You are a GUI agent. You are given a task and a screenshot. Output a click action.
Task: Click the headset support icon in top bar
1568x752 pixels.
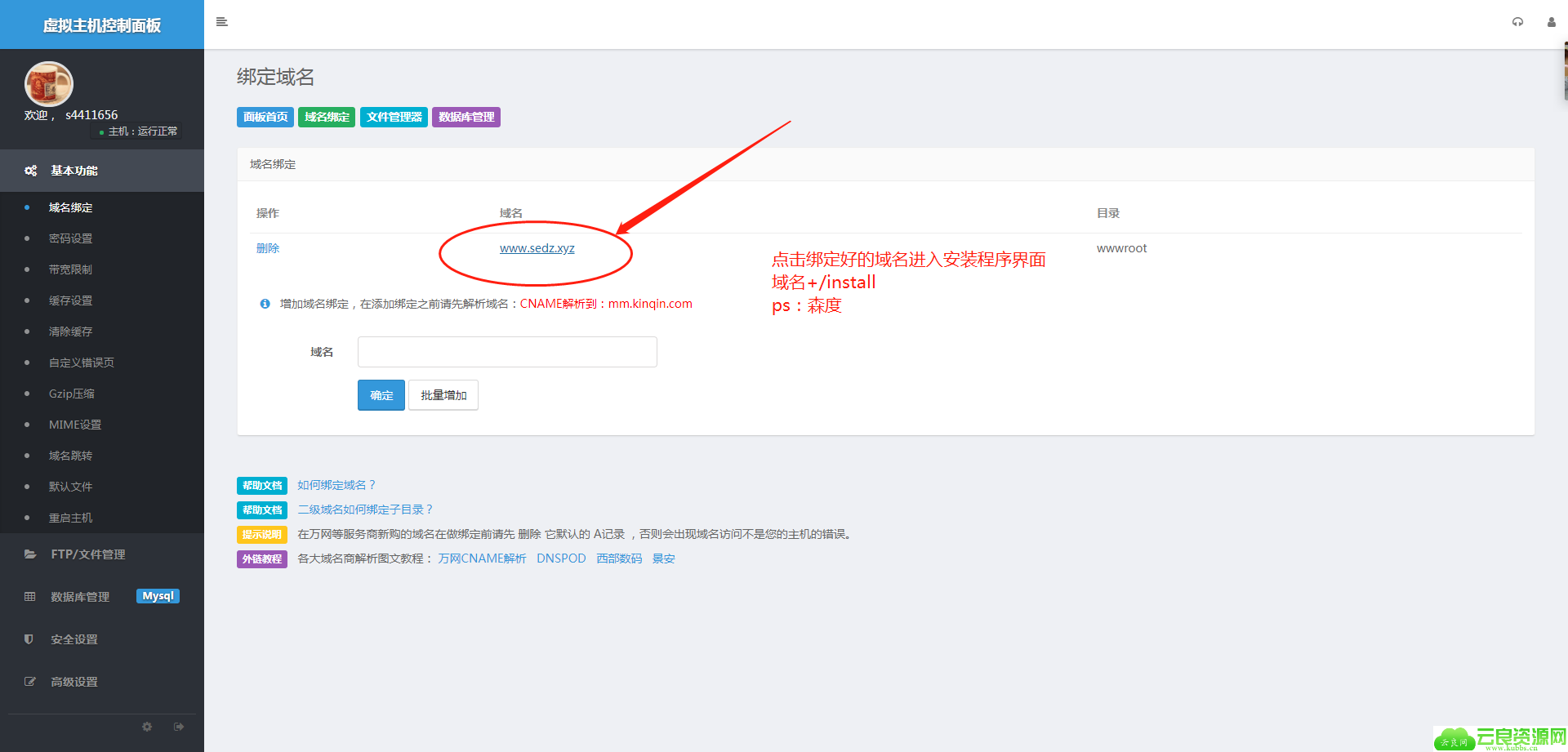tap(1517, 22)
